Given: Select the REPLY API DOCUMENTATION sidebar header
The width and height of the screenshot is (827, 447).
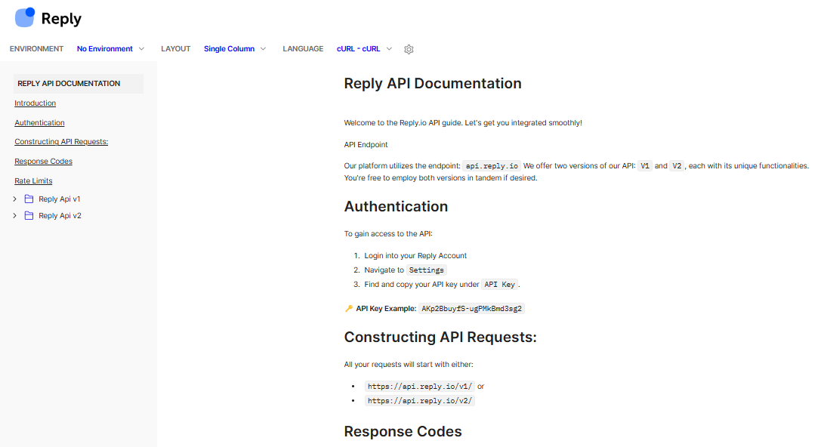Looking at the screenshot, I should [79, 83].
